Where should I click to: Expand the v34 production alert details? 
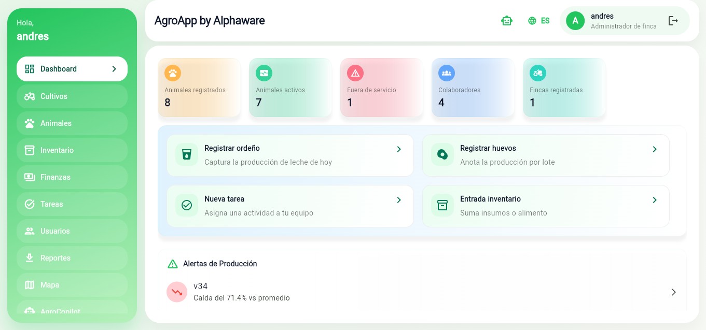(x=673, y=292)
